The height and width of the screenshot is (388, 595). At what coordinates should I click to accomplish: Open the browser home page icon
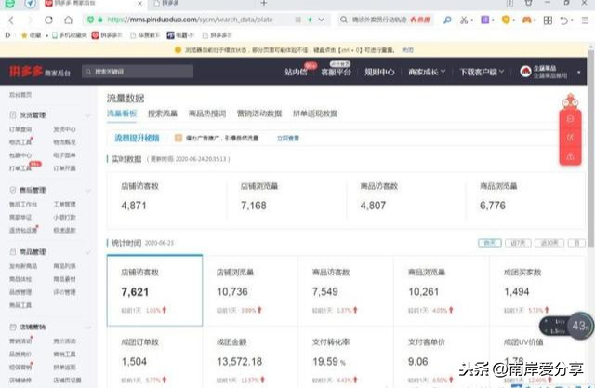68,20
